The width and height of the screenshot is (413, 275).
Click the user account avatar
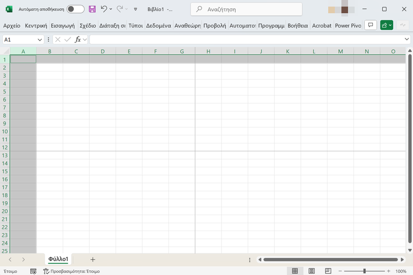pyautogui.click(x=345, y=9)
